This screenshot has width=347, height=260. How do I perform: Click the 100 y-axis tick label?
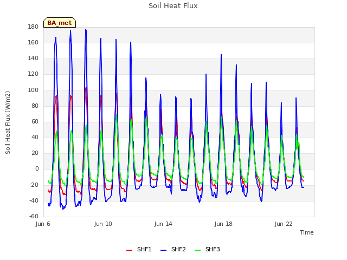[33, 90]
